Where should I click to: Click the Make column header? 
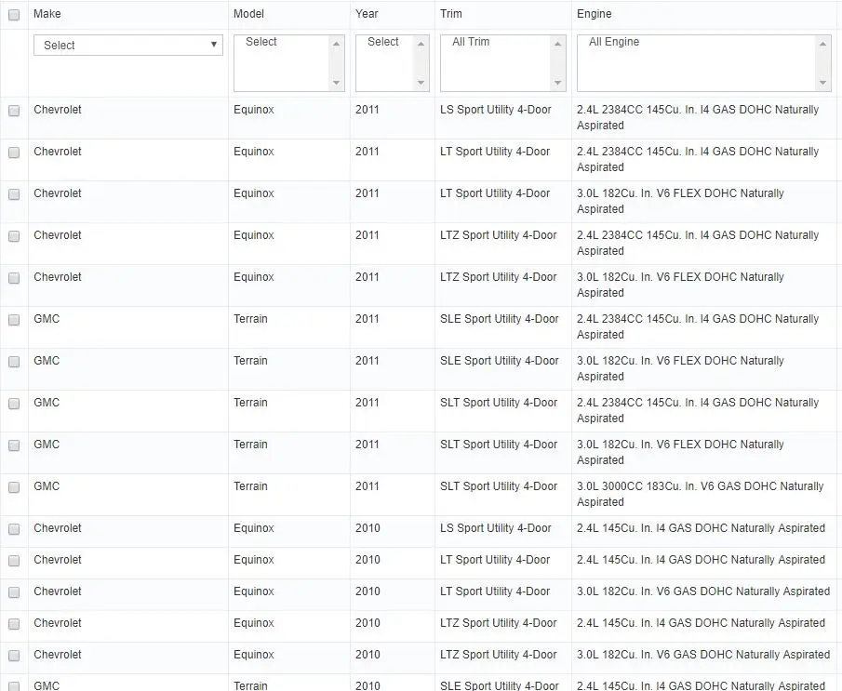(x=47, y=14)
